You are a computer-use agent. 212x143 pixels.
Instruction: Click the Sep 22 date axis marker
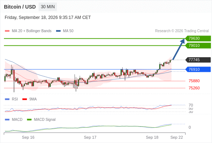[176, 137]
